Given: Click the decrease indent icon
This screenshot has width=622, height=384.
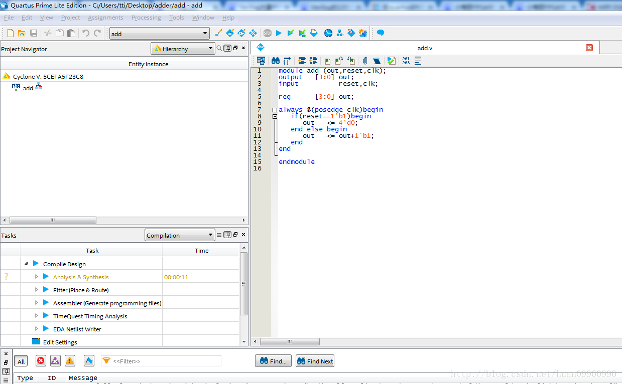Looking at the screenshot, I should 313,61.
